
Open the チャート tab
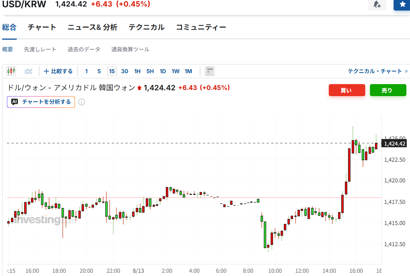[42, 27]
